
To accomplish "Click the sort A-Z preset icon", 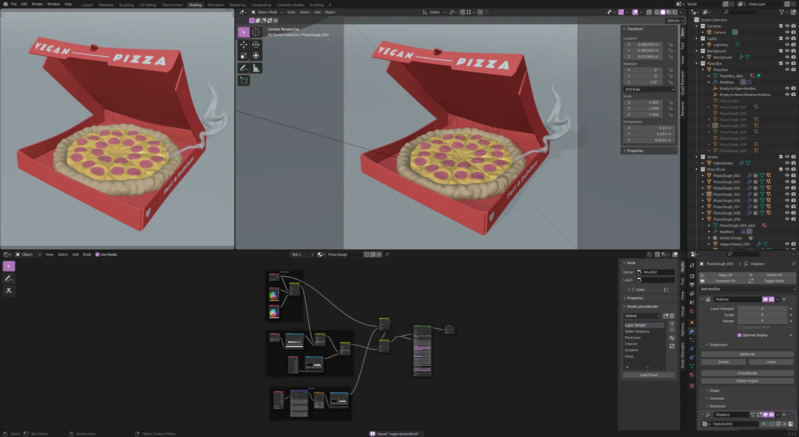I will 672,338.
